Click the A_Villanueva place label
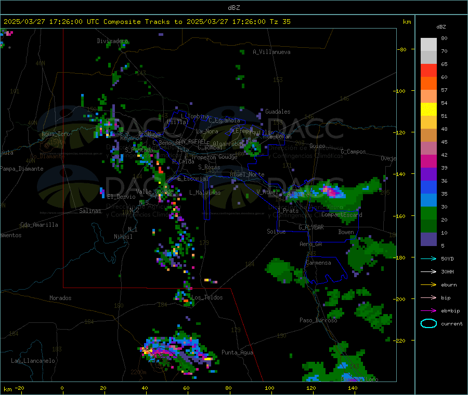The height and width of the screenshot is (395, 468). 271,52
